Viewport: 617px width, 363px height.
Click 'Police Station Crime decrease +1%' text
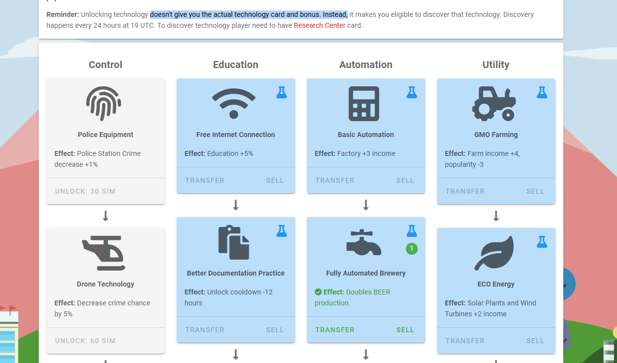[x=97, y=159]
